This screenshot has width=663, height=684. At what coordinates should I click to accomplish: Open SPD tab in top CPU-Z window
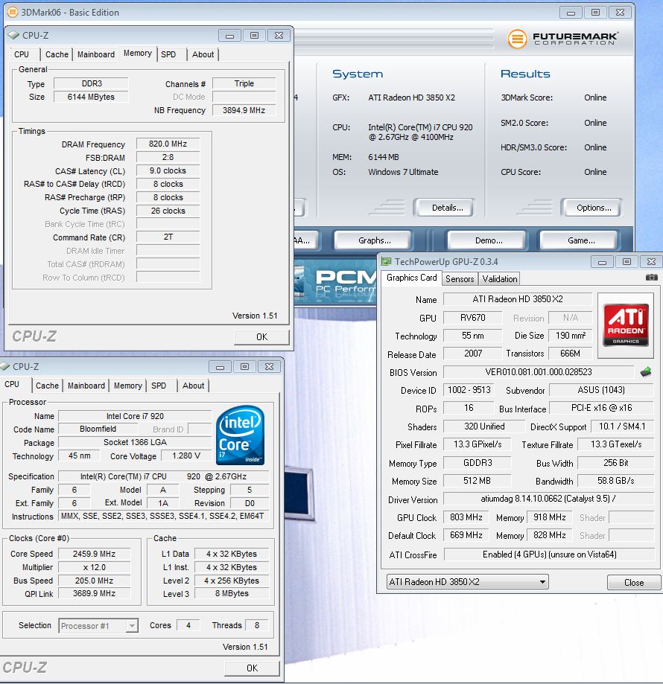point(168,54)
